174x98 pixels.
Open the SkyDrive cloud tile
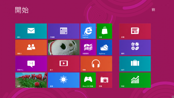104,47
